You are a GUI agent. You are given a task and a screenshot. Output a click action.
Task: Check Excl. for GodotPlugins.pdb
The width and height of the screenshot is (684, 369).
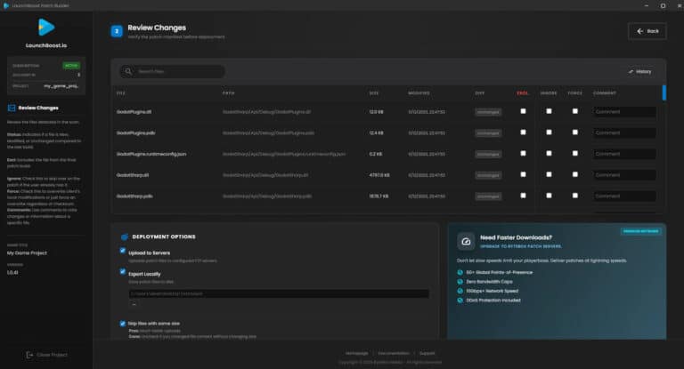tap(523, 132)
